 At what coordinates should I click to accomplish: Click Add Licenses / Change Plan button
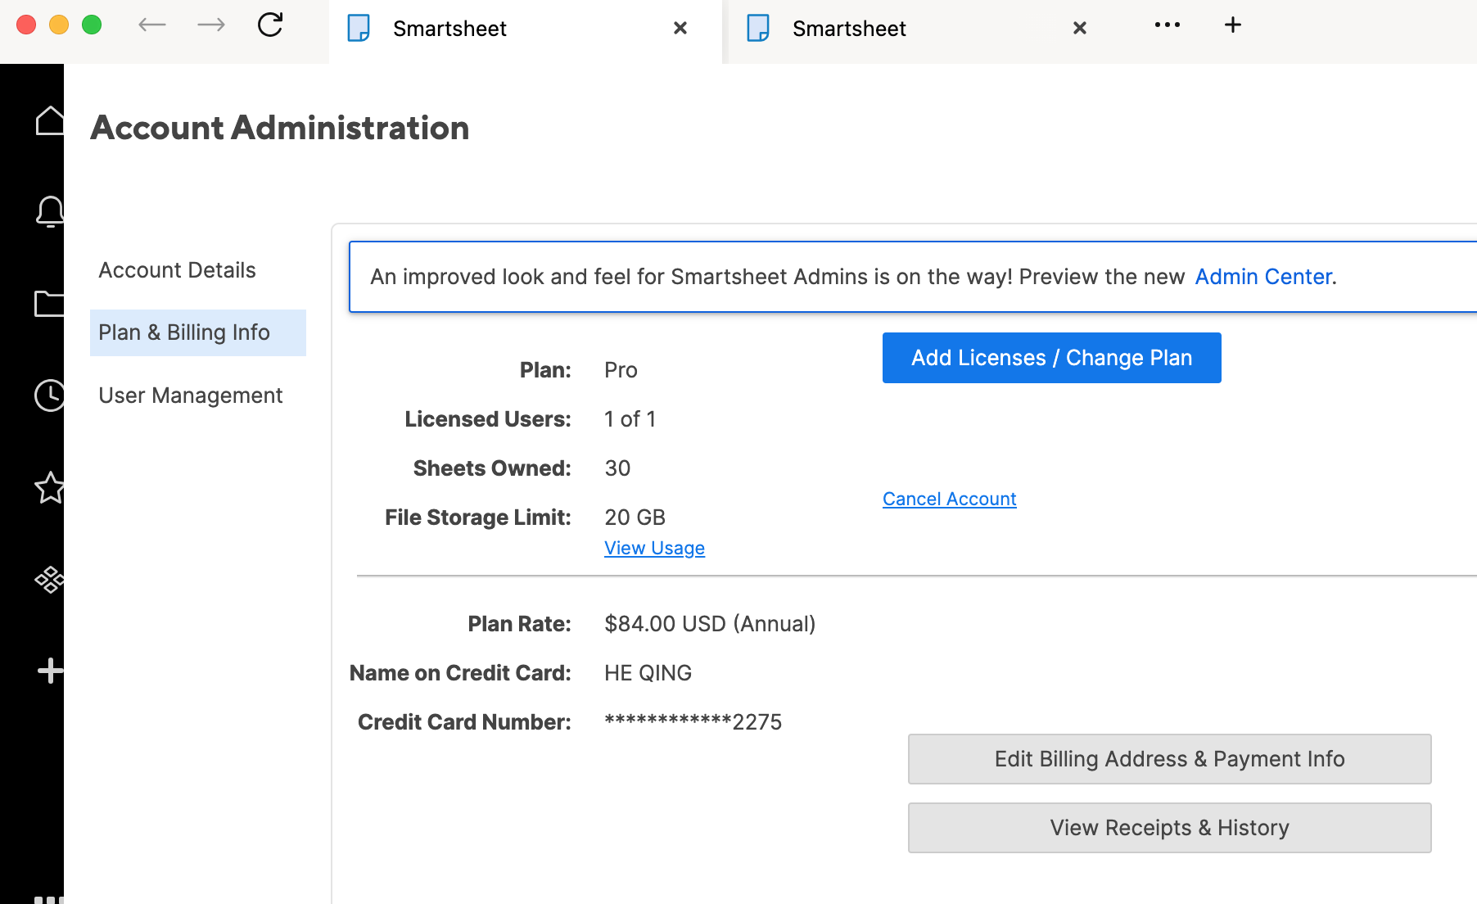click(1052, 358)
